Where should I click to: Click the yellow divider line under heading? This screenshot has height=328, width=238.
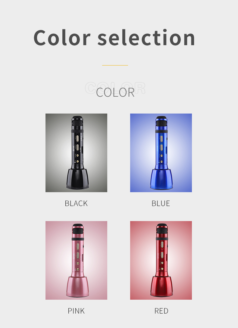(115, 65)
